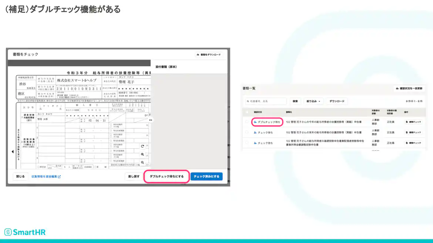Viewport: 433px width, 243px height.
Task: Rotate the document preview with the rotate icon
Action: (x=142, y=146)
